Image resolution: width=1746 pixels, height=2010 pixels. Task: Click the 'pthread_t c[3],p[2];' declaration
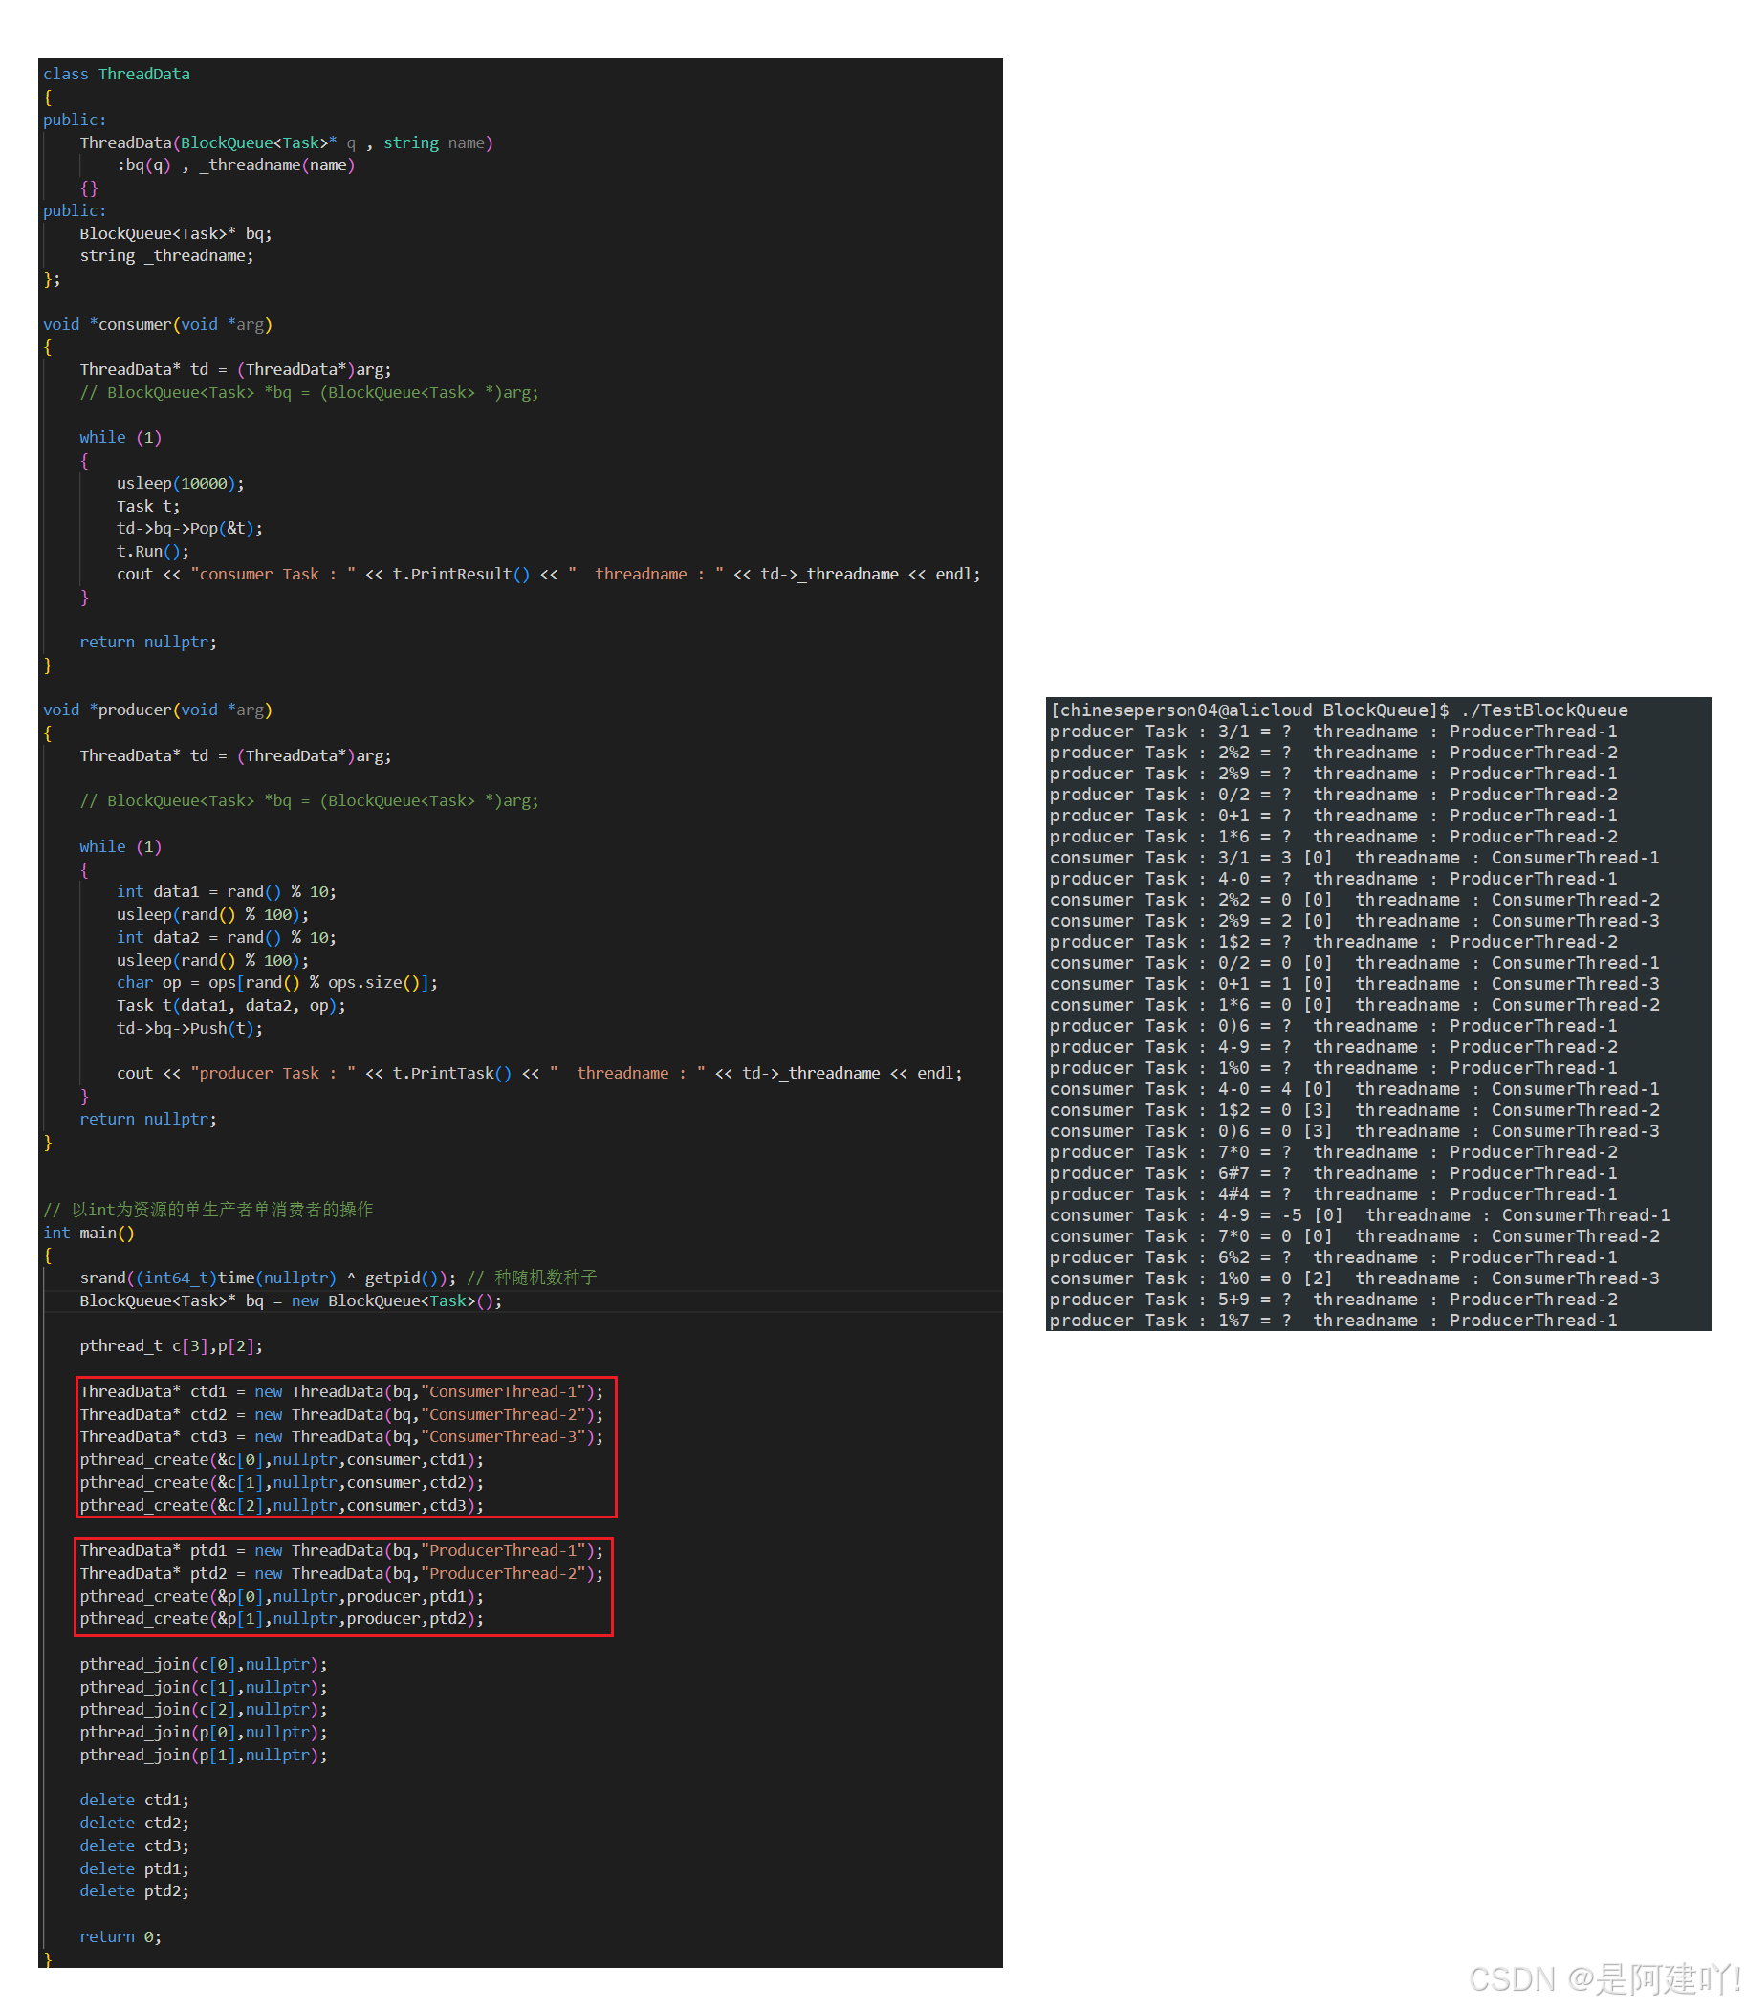[171, 1346]
